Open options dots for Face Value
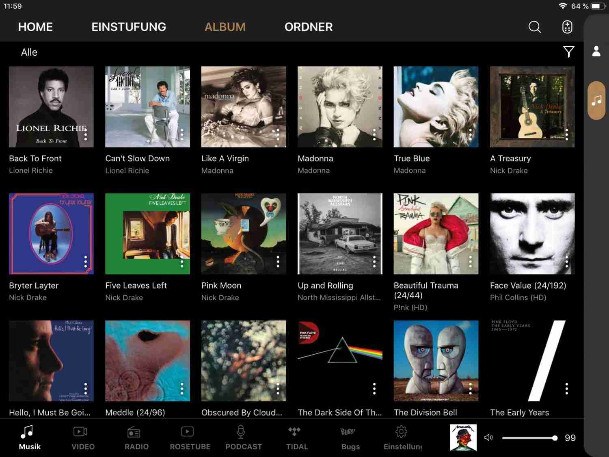The height and width of the screenshot is (457, 609). (x=567, y=262)
